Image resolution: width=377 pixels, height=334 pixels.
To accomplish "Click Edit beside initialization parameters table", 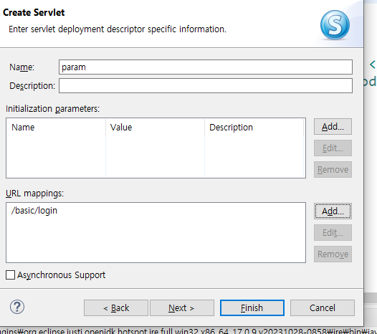I will click(x=333, y=148).
